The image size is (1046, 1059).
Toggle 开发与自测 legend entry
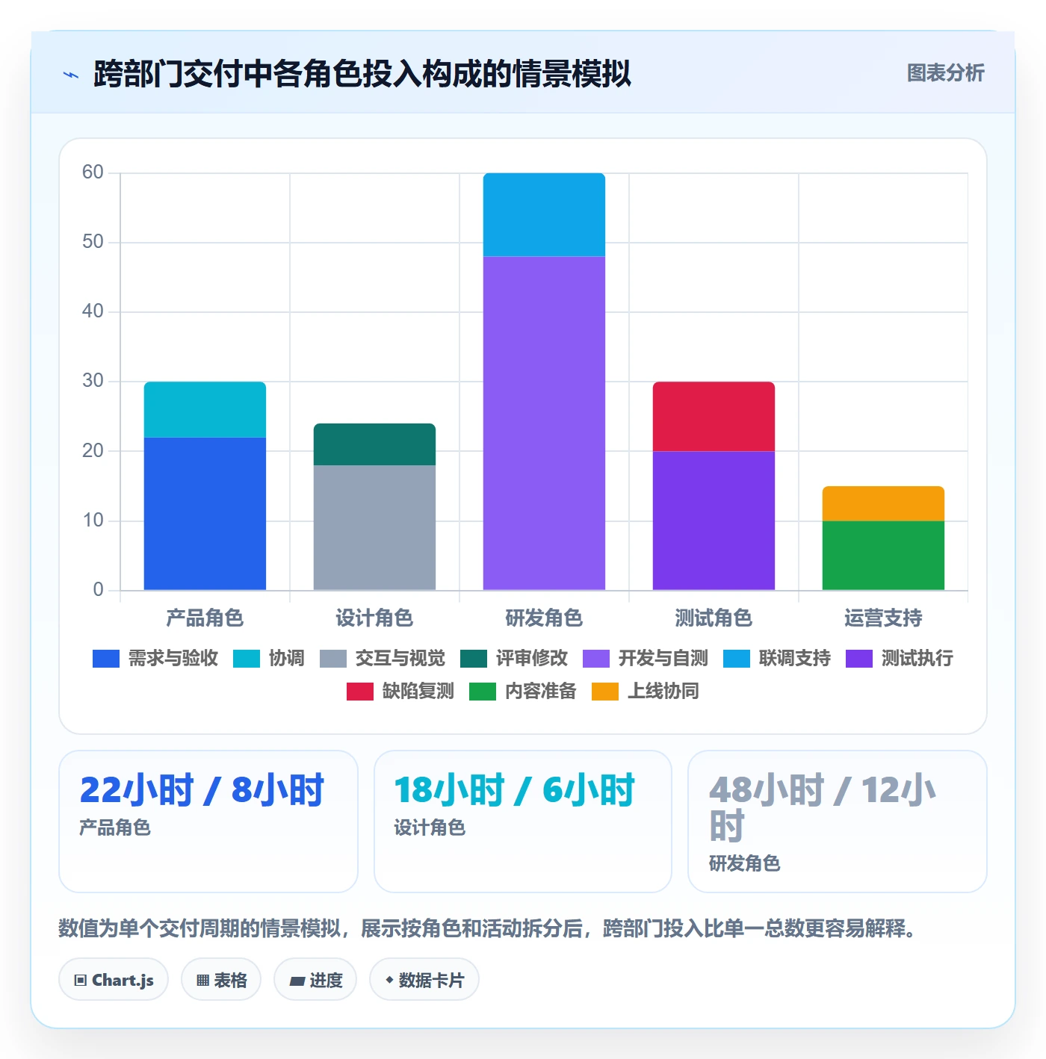646,659
